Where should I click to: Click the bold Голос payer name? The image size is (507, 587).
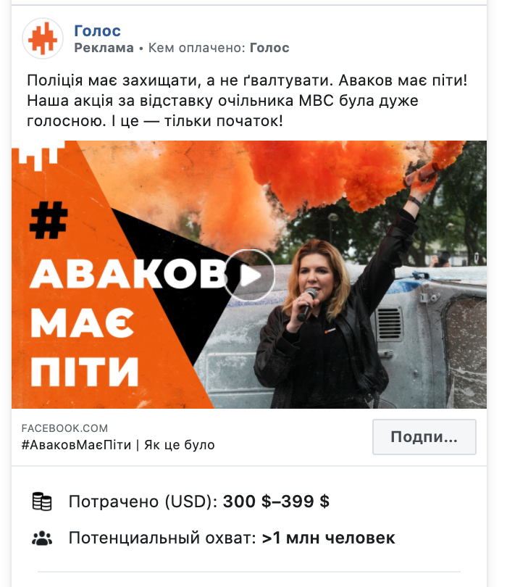(x=269, y=48)
